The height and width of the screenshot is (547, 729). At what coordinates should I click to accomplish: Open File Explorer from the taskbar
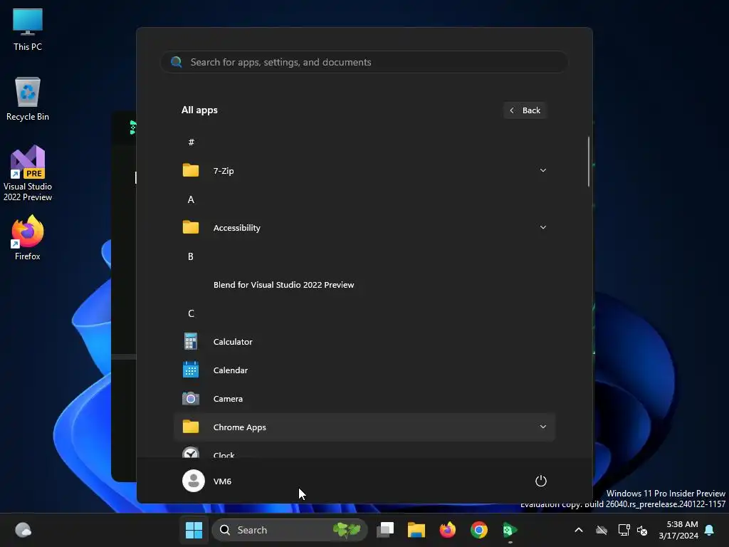(x=416, y=530)
